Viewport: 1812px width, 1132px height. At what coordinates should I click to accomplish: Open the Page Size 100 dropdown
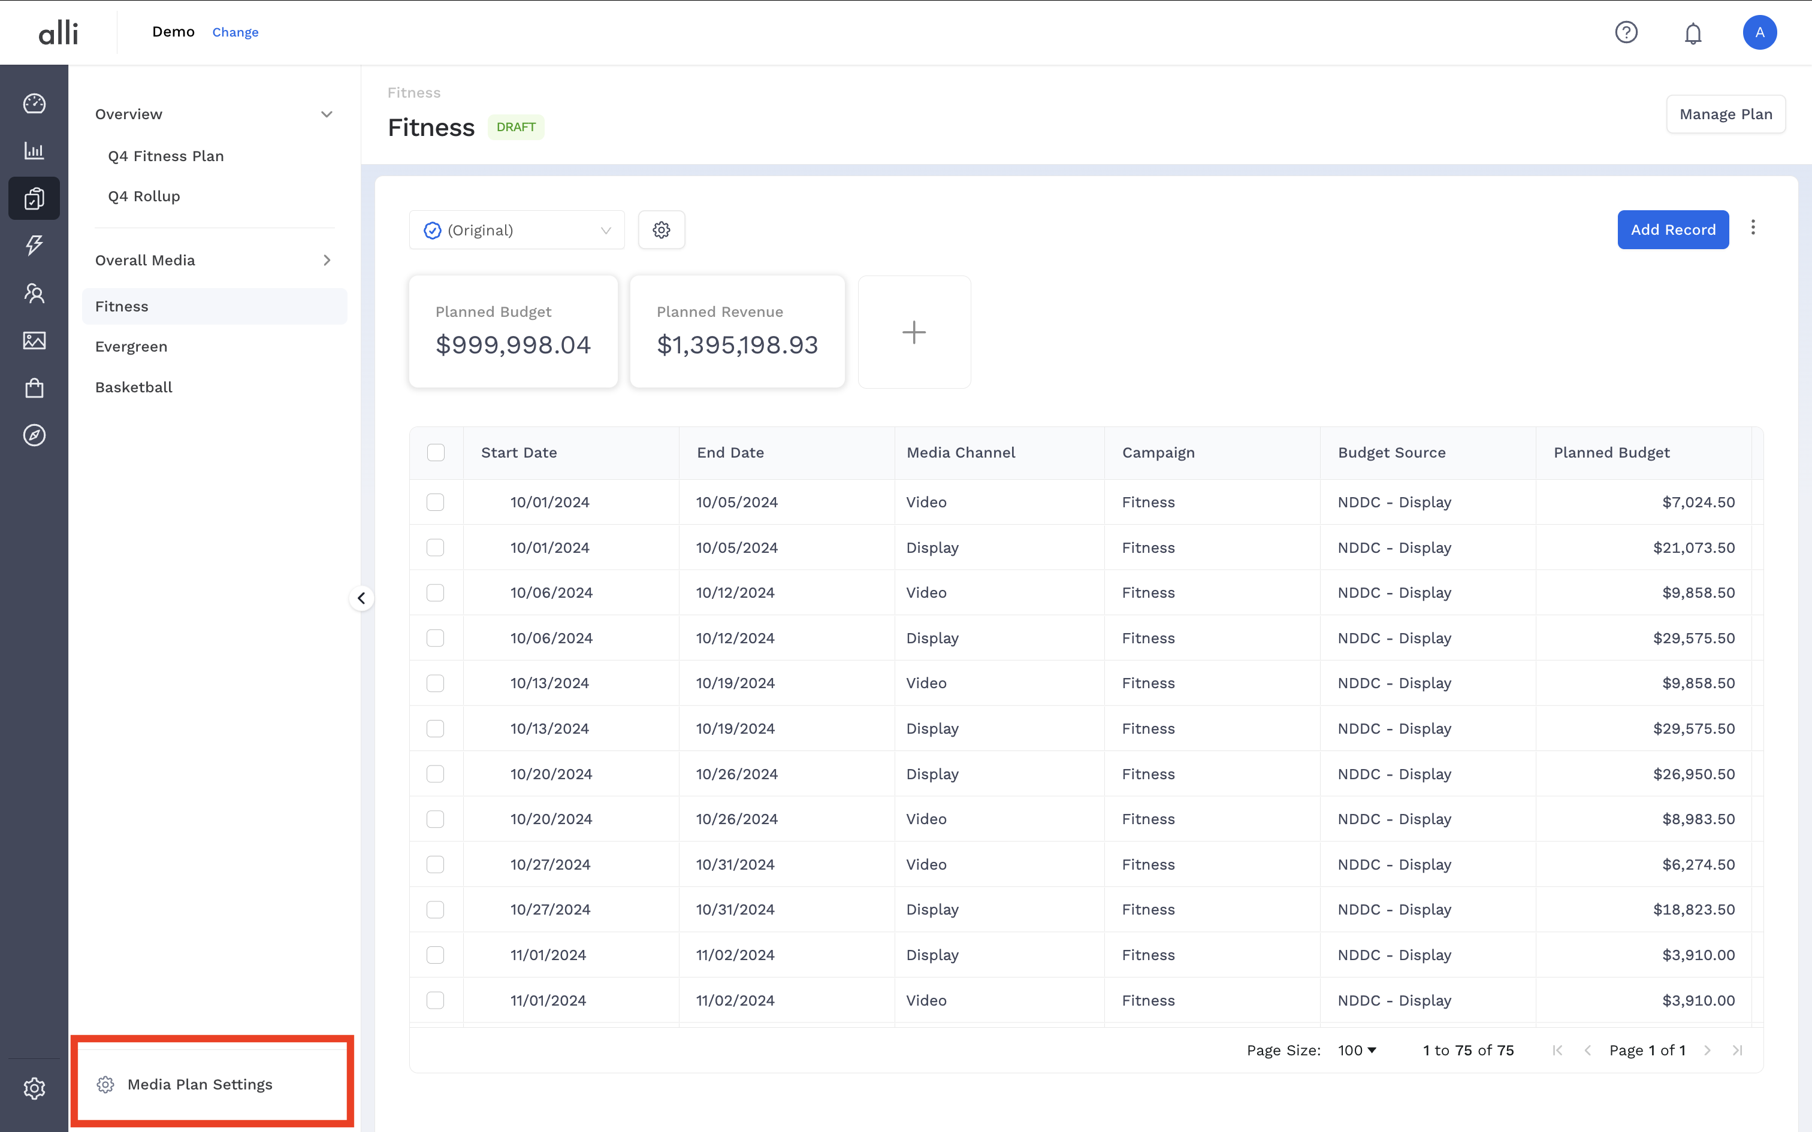pos(1357,1049)
